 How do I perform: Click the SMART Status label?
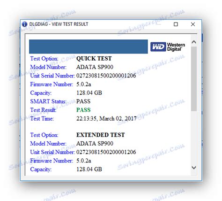[x=48, y=101]
